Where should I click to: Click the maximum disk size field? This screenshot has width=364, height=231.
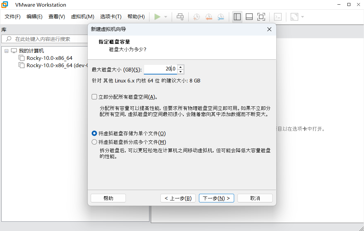(x=160, y=69)
